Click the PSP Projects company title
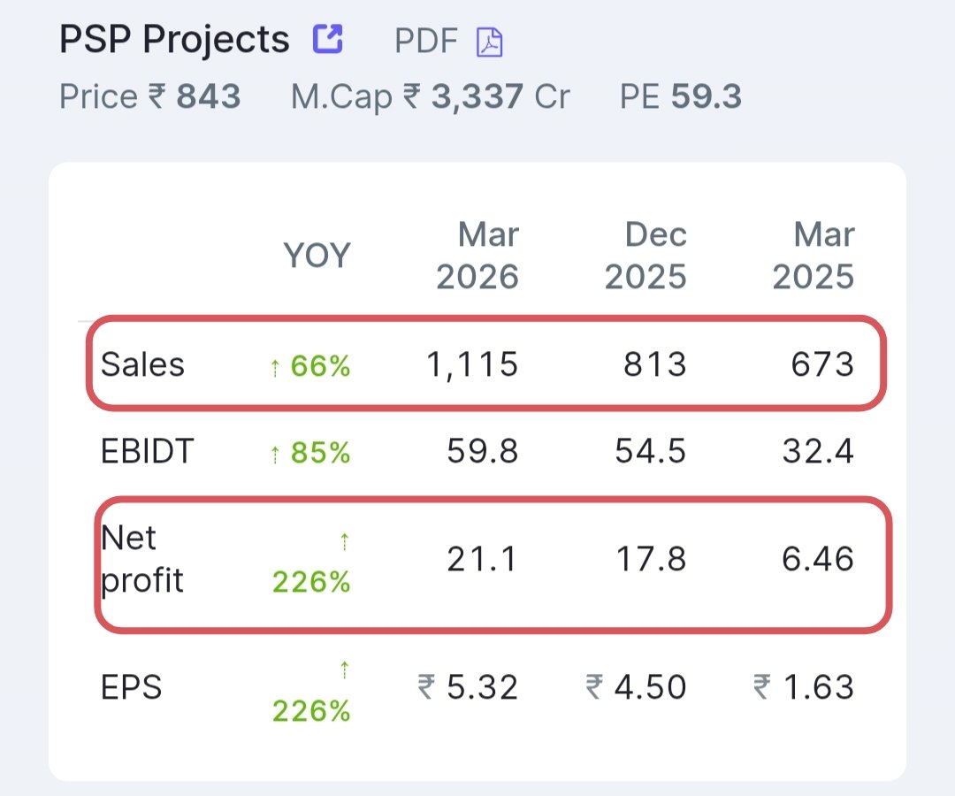This screenshot has height=796, width=955. (x=174, y=40)
